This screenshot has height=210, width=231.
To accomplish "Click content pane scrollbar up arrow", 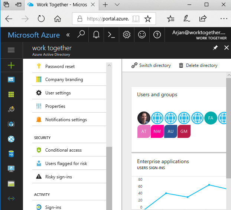I will click(229, 75).
